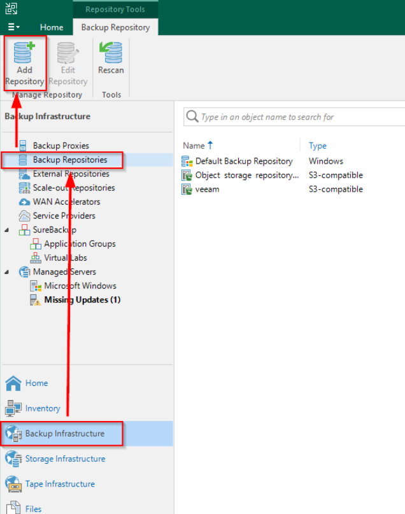Switch to the Backup Repository tab
This screenshot has height=514, width=405.
click(x=115, y=27)
